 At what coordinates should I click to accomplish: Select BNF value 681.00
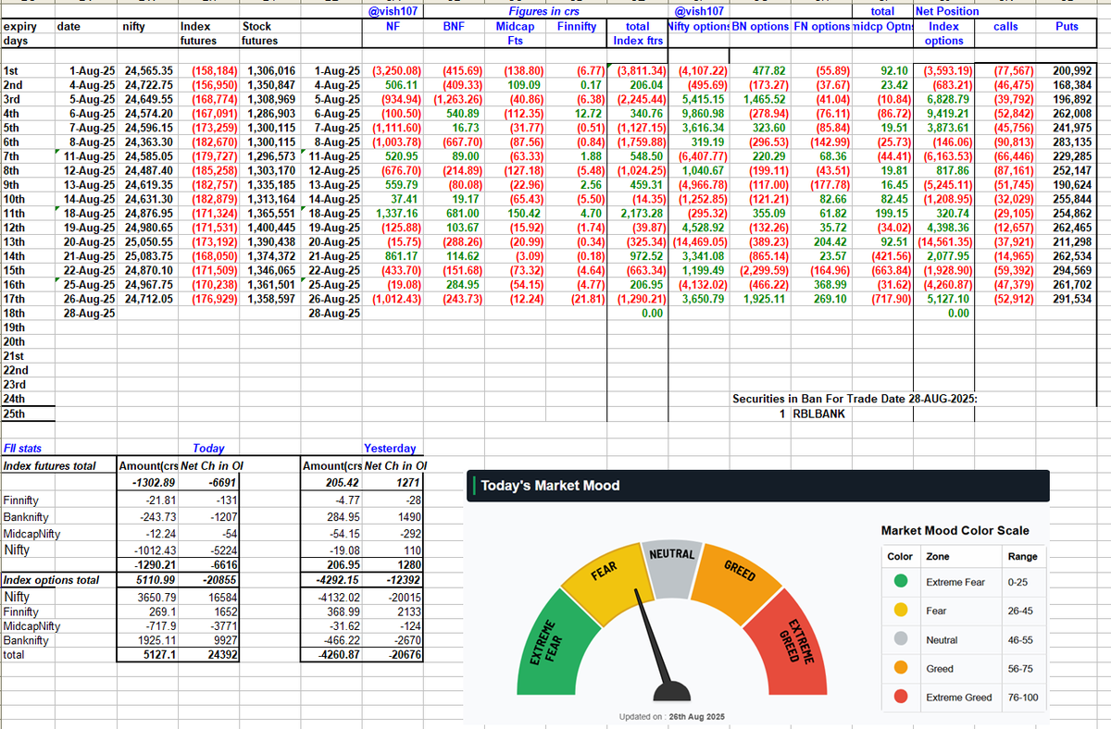coord(466,214)
